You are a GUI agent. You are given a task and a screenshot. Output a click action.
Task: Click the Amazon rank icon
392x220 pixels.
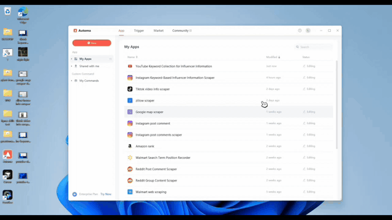tap(130, 146)
